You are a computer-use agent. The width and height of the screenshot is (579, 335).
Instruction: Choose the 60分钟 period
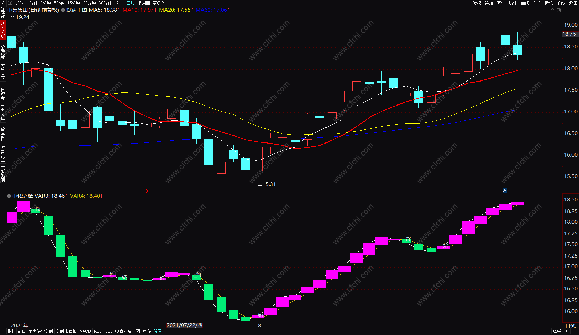(x=105, y=3)
